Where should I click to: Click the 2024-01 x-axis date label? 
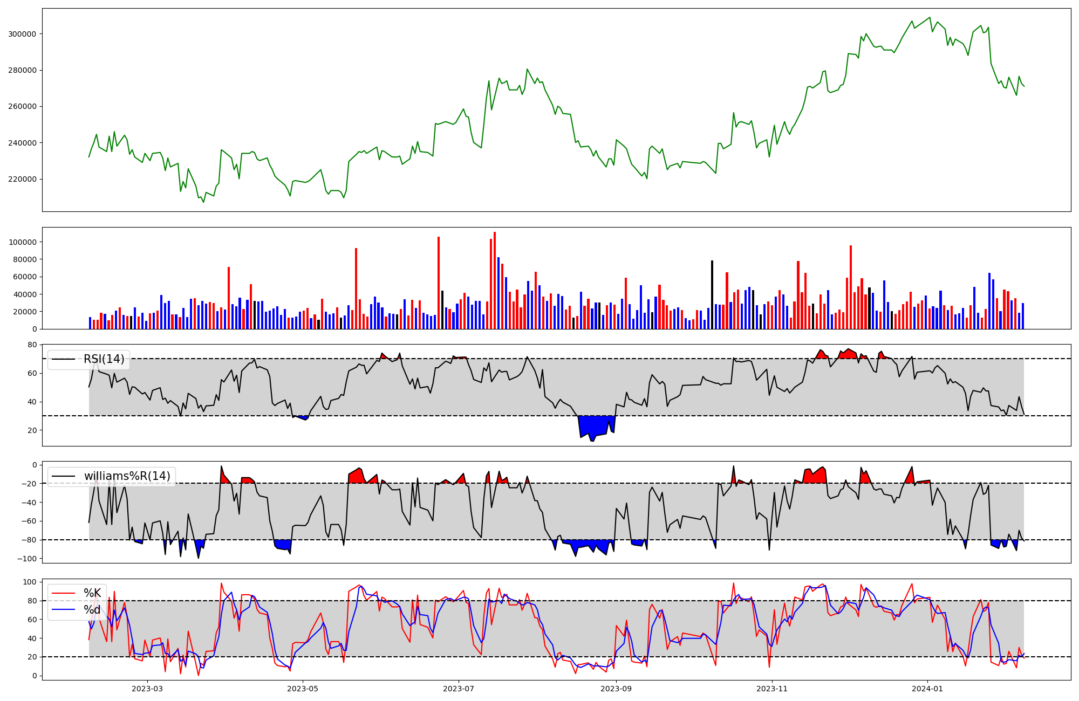[927, 689]
